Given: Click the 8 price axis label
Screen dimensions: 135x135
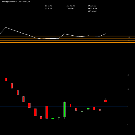Looking at the screenshot, I should point(128,107).
